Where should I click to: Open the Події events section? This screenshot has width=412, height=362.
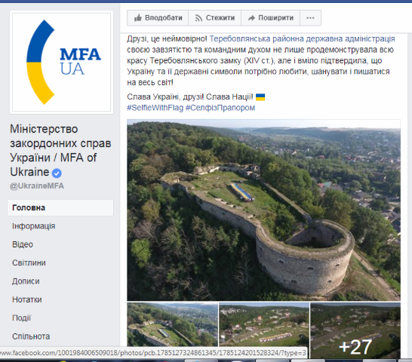[x=22, y=318]
